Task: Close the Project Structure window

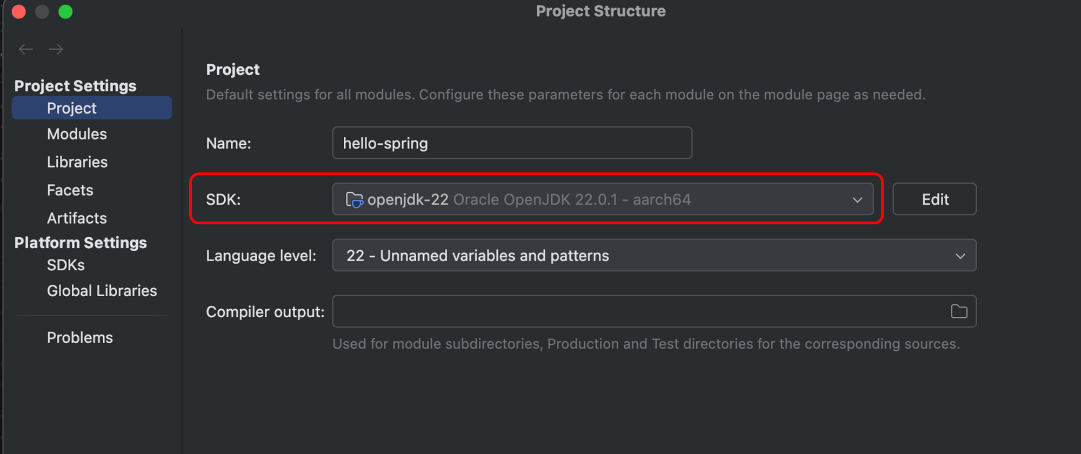Action: (x=19, y=12)
